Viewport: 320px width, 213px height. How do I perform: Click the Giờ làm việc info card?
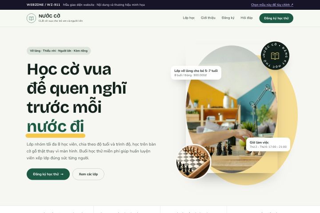(268, 144)
